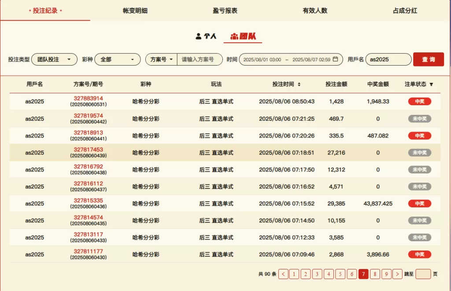Image resolution: width=451 pixels, height=291 pixels.
Task: Click the 投注金额 column header
Action: point(336,84)
